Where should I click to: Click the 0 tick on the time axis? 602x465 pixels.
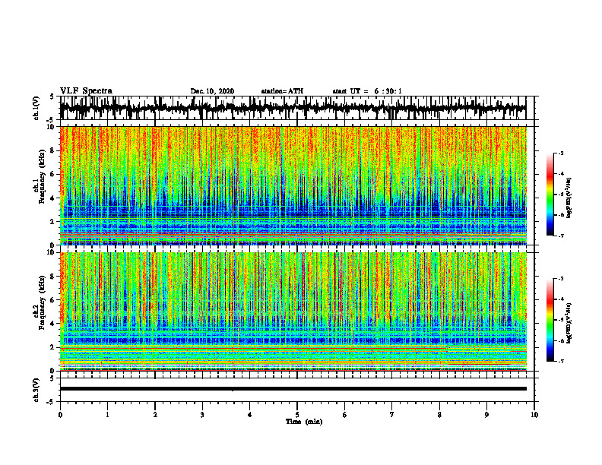60,415
